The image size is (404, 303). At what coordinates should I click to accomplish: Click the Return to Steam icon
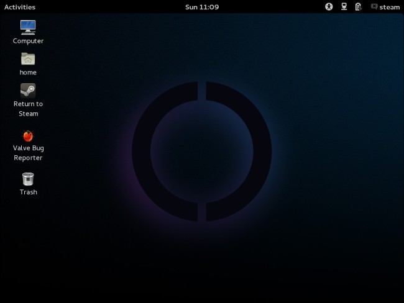point(28,91)
